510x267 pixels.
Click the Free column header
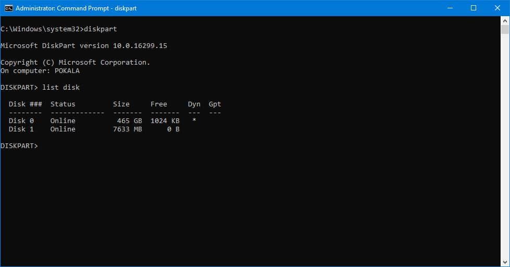158,104
